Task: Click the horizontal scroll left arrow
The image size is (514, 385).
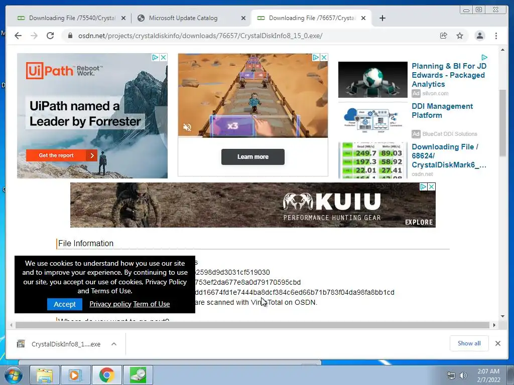Action: click(x=11, y=325)
